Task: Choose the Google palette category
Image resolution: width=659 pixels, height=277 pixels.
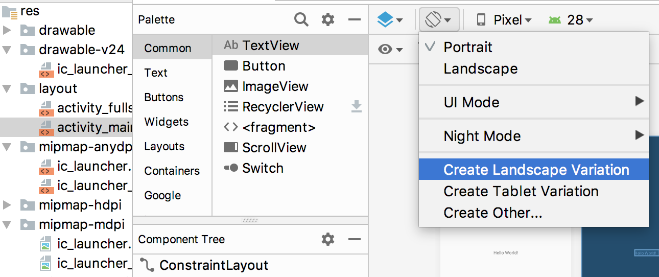Action: click(x=173, y=195)
